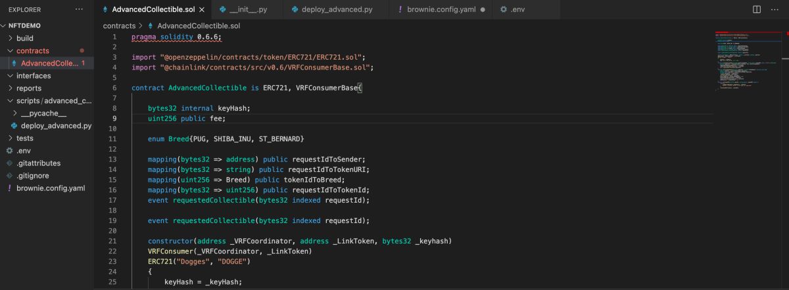The width and height of the screenshot is (789, 290).
Task: Click gear icon on .env tab
Action: coord(504,10)
